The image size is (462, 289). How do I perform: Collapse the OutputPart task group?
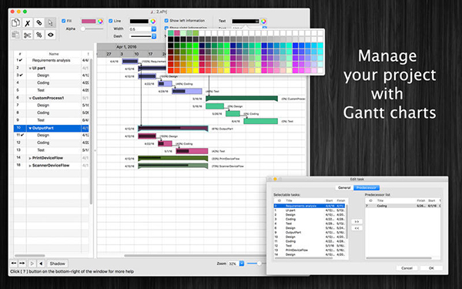(30, 128)
